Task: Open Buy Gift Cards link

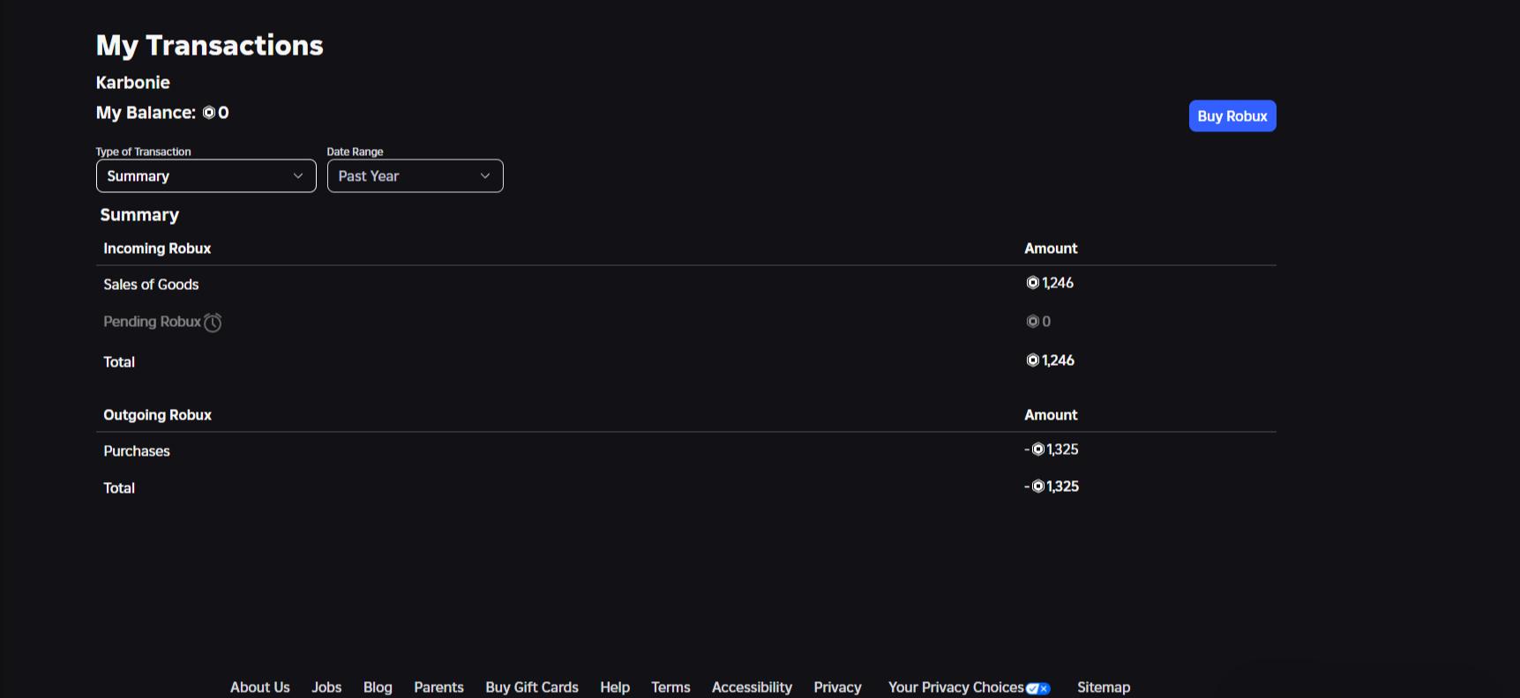Action: click(x=531, y=687)
